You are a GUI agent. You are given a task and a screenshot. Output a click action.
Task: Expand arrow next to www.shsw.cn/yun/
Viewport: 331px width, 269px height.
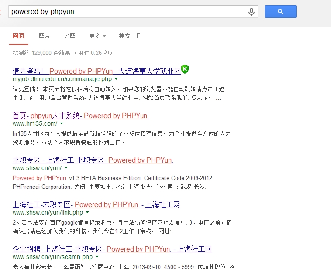pyautogui.click(x=66, y=168)
